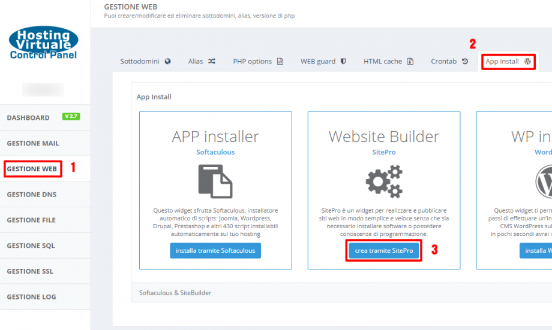The height and width of the screenshot is (330, 552).
Task: Open the Sottodomini tab
Action: point(145,62)
